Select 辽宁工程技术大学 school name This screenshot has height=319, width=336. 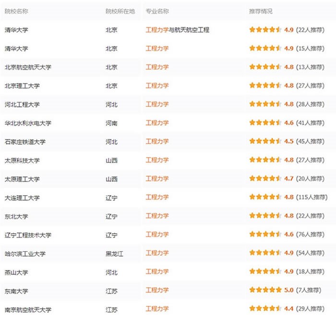tap(28, 235)
